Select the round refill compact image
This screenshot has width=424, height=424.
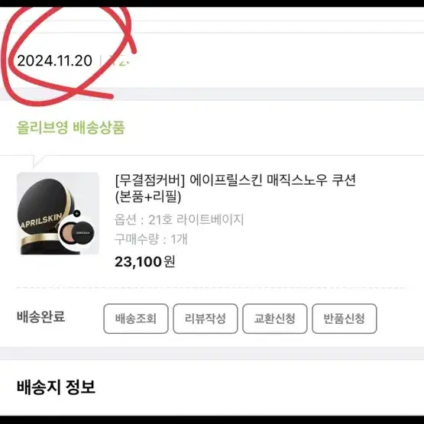[77, 233]
